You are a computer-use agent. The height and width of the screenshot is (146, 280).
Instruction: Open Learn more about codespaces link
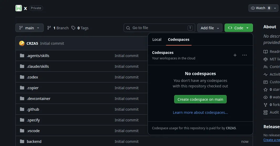click(200, 113)
